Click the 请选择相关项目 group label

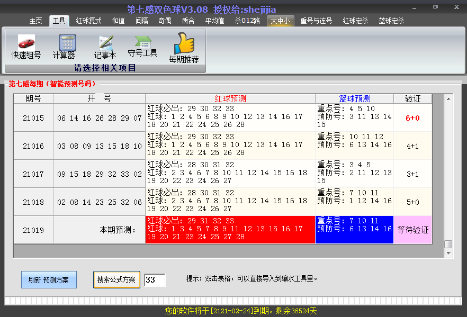[105, 68]
